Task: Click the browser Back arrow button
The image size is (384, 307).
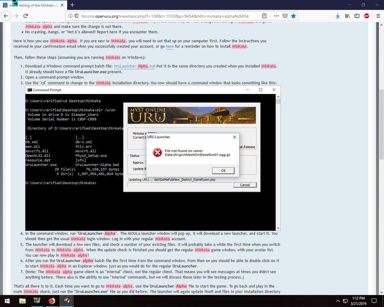Action: 6,16
